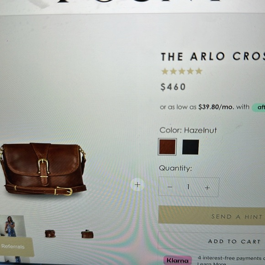
Task: Open the Learn More link under Klarna
Action: (211, 263)
